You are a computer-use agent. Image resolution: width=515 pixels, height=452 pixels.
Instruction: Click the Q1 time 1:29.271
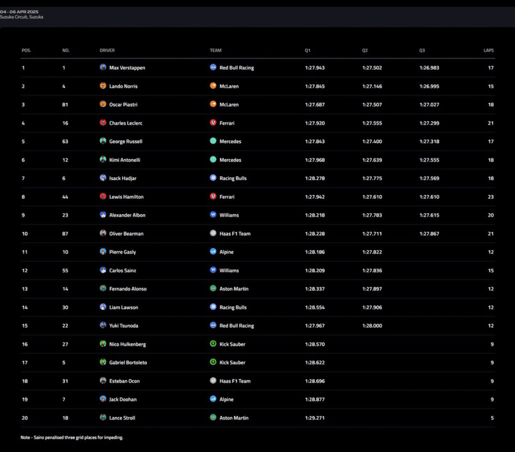point(315,418)
